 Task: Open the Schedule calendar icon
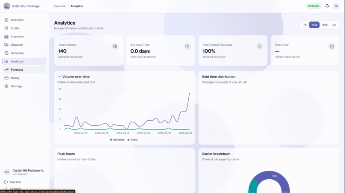(6, 53)
